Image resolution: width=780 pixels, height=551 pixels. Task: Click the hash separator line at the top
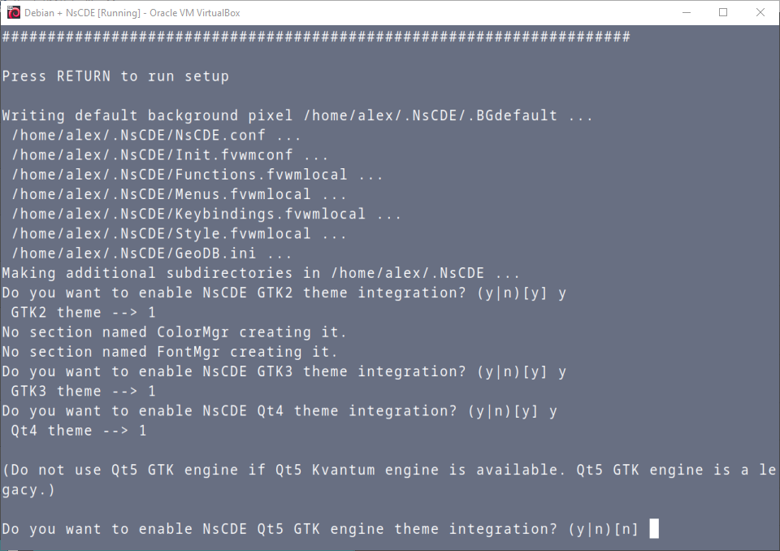tap(315, 36)
